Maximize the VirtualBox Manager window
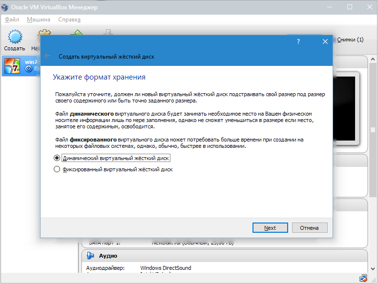The height and width of the screenshot is (284, 378). point(349,7)
